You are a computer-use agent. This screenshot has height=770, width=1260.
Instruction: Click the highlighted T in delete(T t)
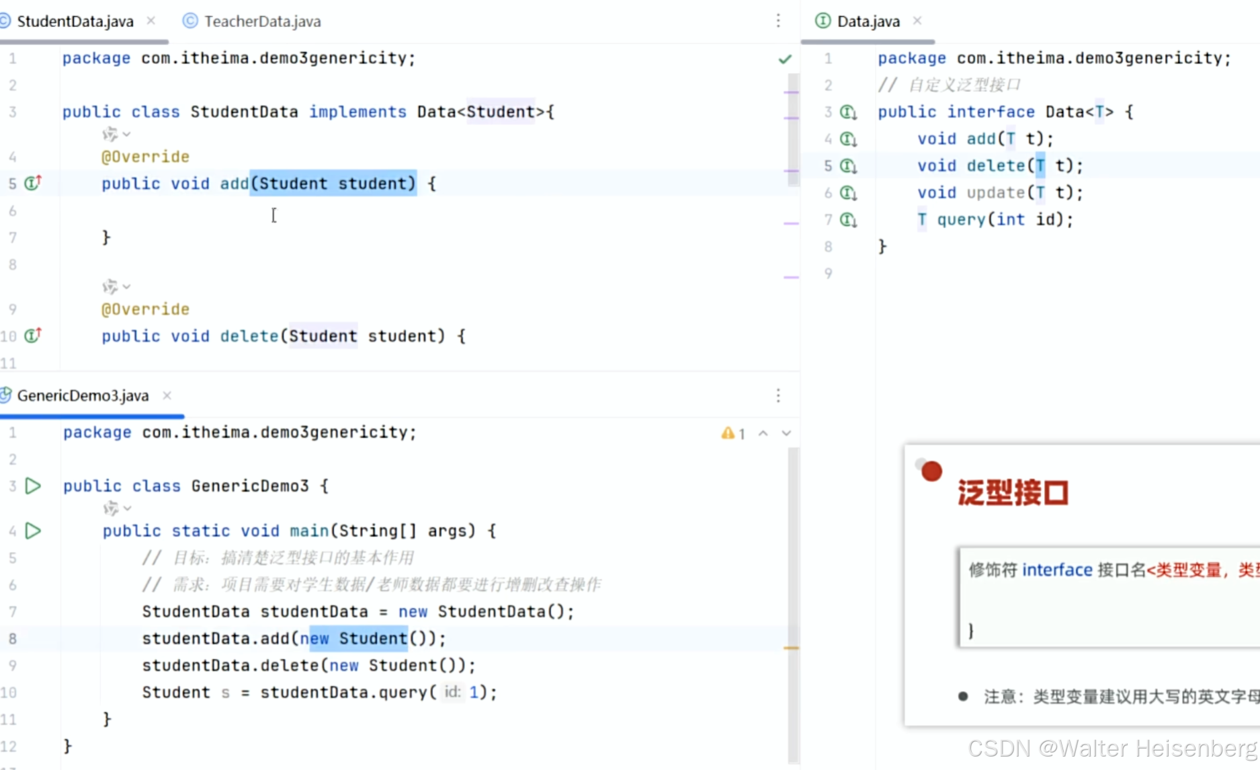1040,165
